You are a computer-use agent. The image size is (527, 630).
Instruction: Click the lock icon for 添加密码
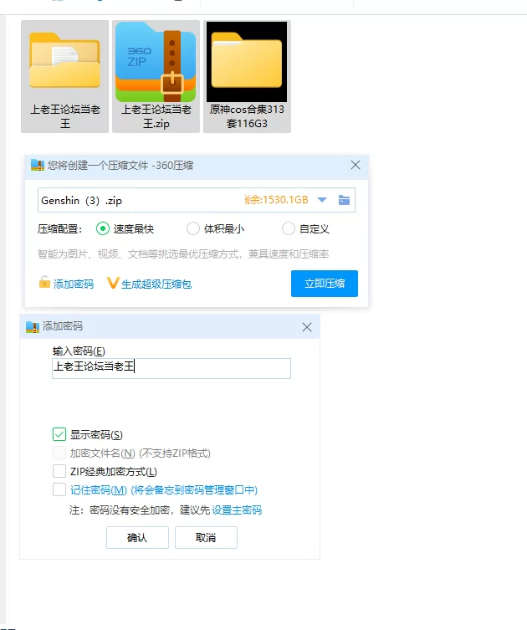[x=44, y=283]
